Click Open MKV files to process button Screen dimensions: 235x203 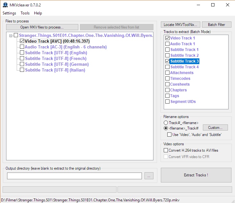click(x=42, y=27)
